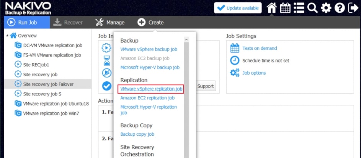Select VMware vSphere backup job
The width and height of the screenshot is (361, 158).
149,49
